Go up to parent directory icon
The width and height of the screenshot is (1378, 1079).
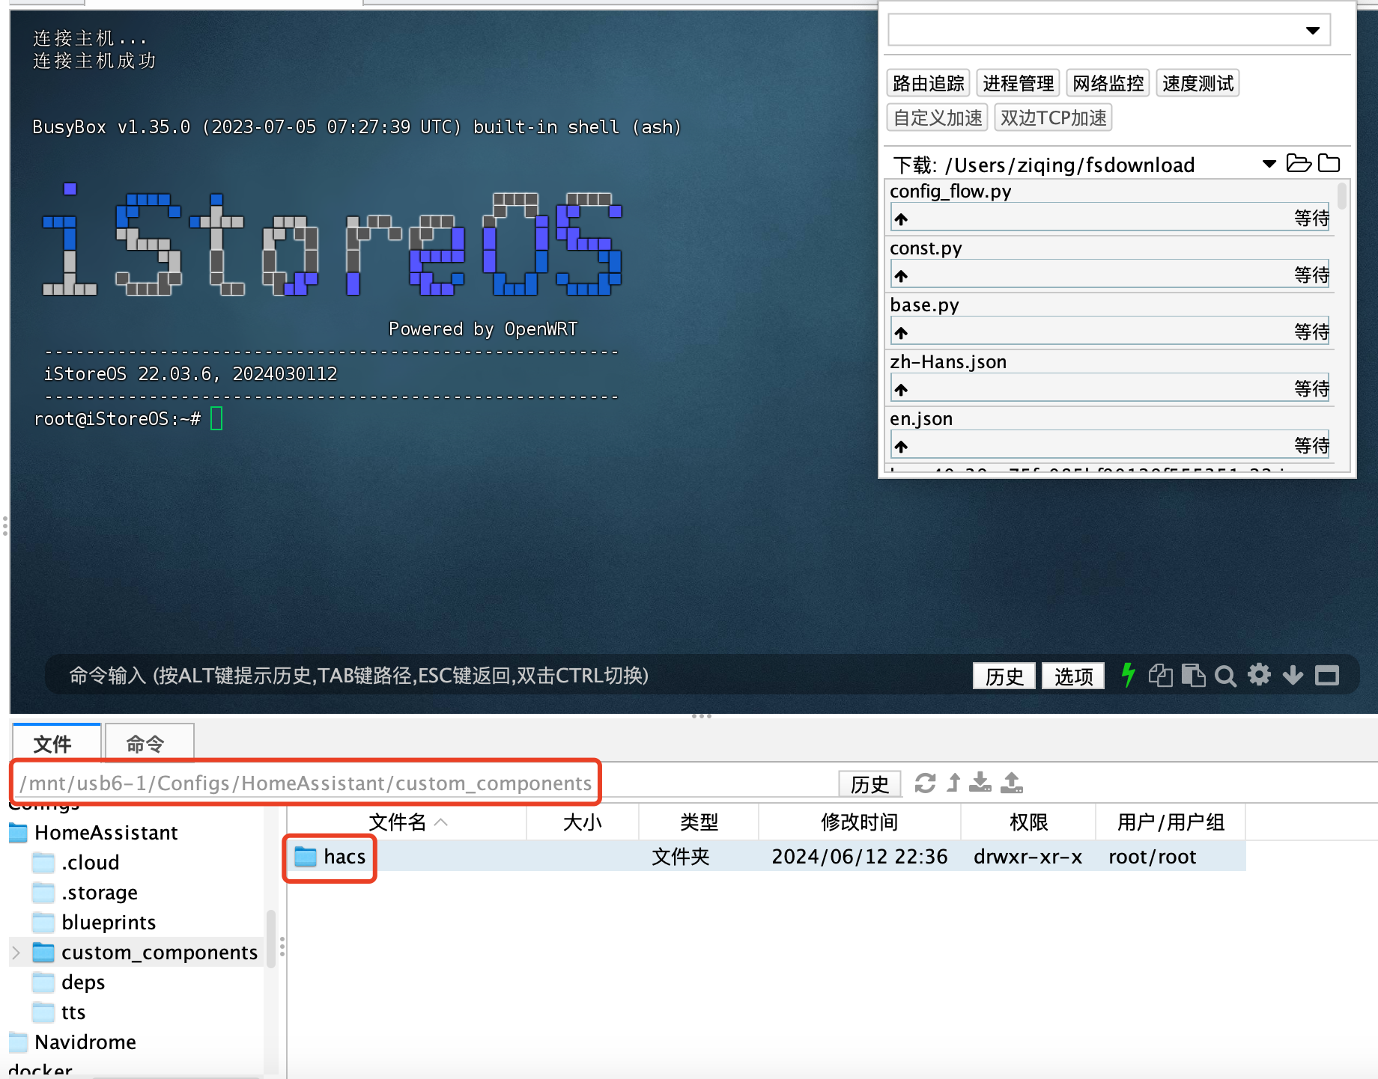click(x=953, y=783)
